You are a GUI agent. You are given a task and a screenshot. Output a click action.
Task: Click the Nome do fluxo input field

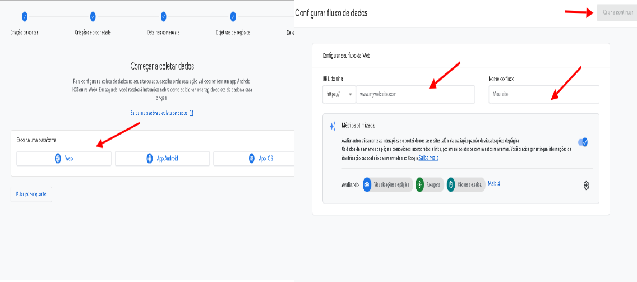point(544,94)
